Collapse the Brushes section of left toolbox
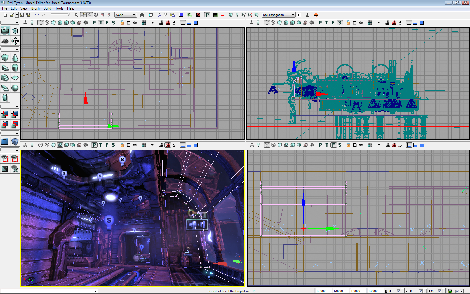This screenshot has height=294, width=470. [x=10, y=49]
